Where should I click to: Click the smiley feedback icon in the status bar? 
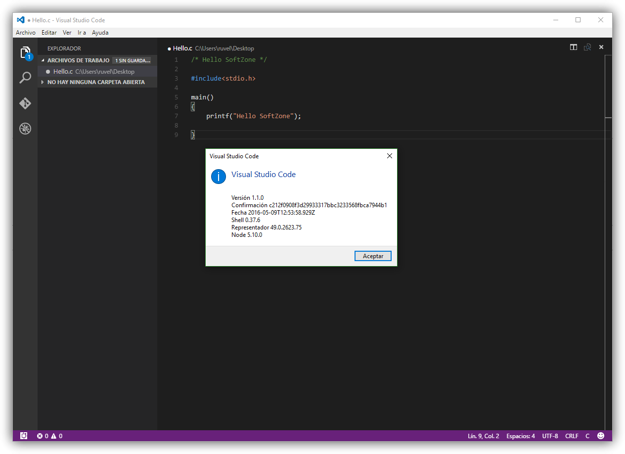point(601,436)
